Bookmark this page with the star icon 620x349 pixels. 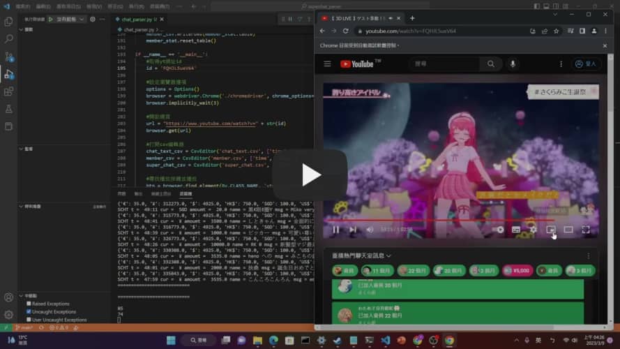[556, 31]
